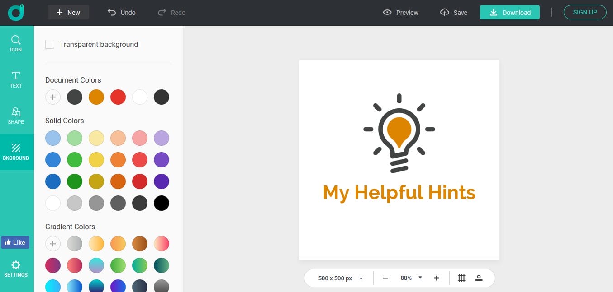Enable Transparent background checkbox
Viewport: 613px width, 292px height.
point(50,44)
